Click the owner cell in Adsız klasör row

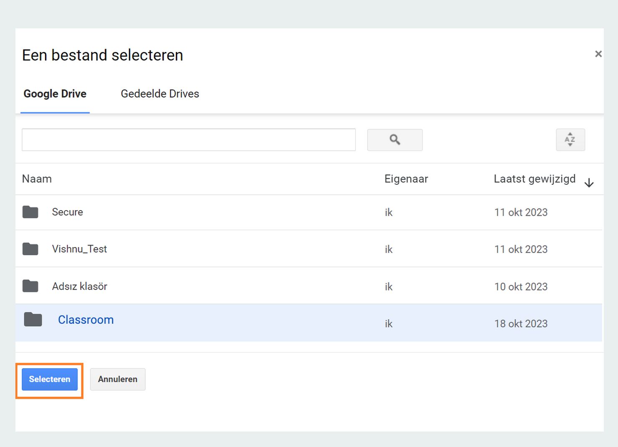[x=389, y=286]
